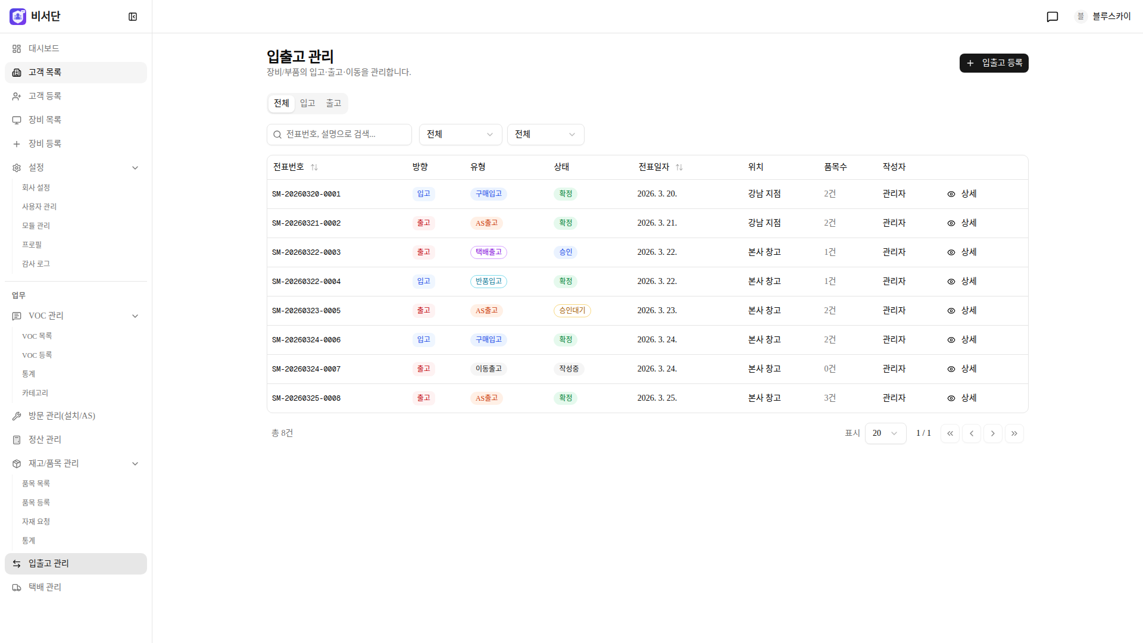Click the 비서단 logo icon
1143x643 pixels.
tap(18, 17)
